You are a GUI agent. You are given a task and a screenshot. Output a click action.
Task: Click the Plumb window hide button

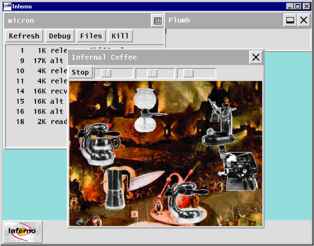[x=290, y=20]
